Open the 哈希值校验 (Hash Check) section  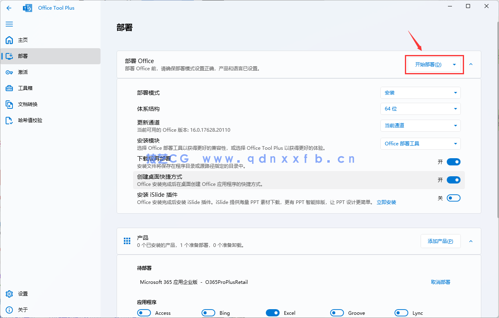click(x=30, y=120)
